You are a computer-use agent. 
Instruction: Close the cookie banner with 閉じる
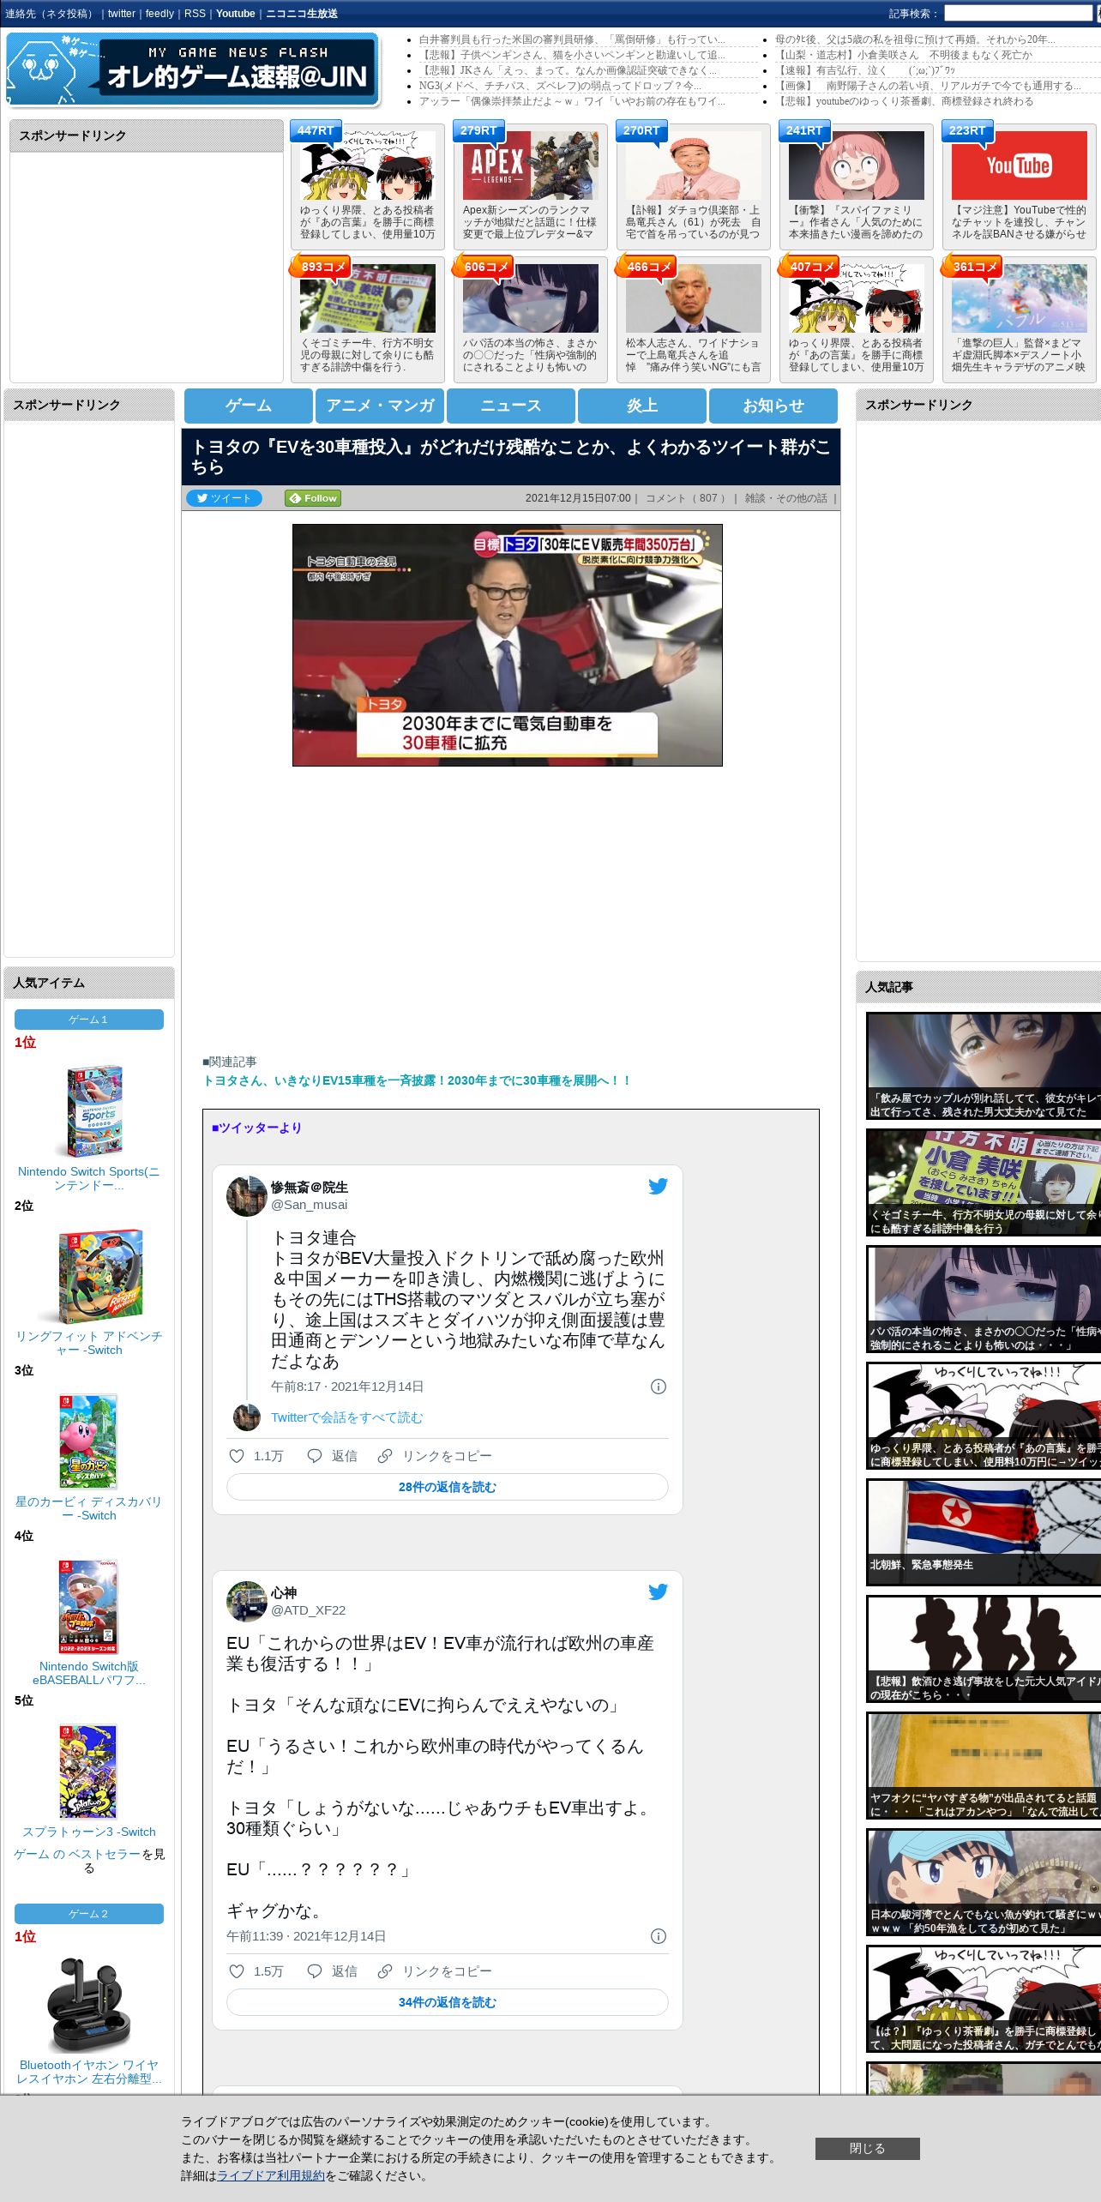click(x=867, y=2148)
